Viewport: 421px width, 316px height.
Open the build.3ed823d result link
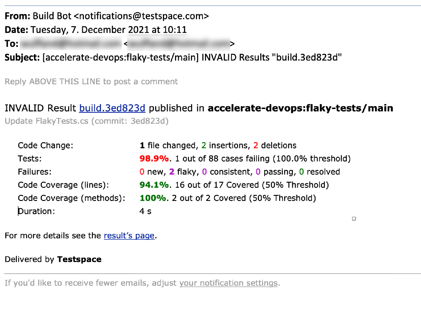tap(112, 108)
